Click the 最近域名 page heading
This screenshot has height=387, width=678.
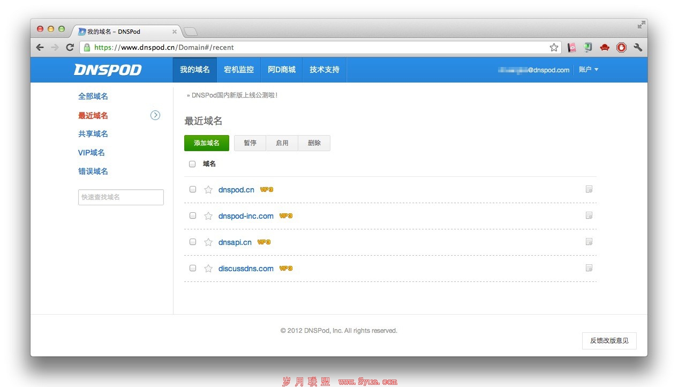204,121
